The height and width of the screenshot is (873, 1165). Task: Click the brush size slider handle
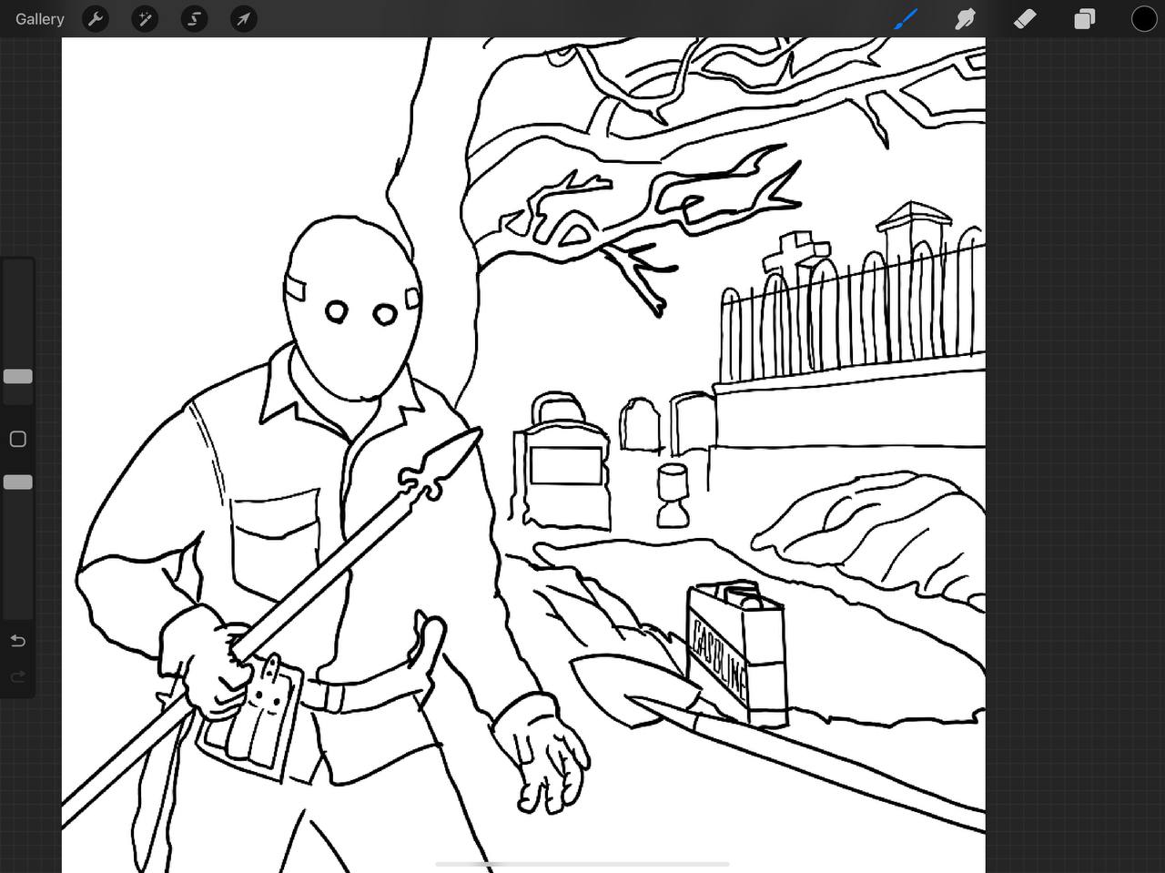(x=17, y=376)
